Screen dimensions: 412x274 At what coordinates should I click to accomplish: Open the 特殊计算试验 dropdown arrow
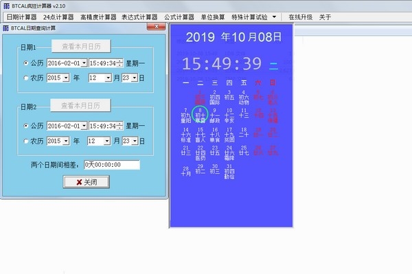(x=274, y=17)
